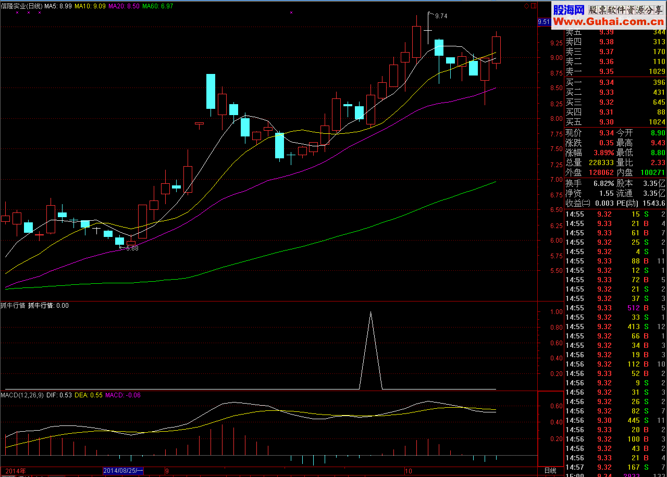The image size is (667, 477).
Task: Select the MA10: 9.09 indicator label
Action: [x=90, y=6]
